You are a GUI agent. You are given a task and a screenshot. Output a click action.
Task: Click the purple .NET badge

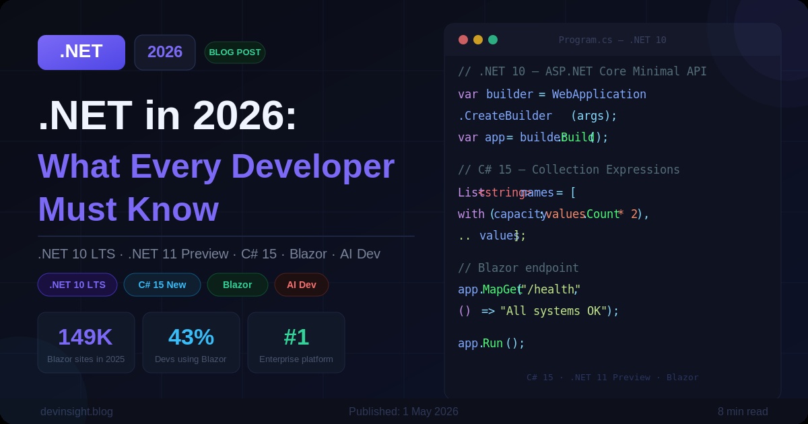point(81,52)
